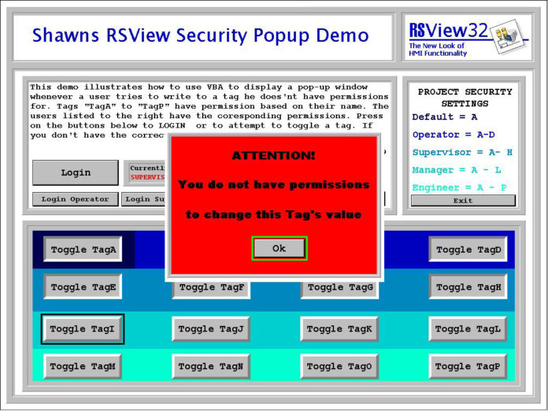Click 'The New Look of HMI Functionality' tagline
The width and height of the screenshot is (548, 411).
[x=438, y=50]
